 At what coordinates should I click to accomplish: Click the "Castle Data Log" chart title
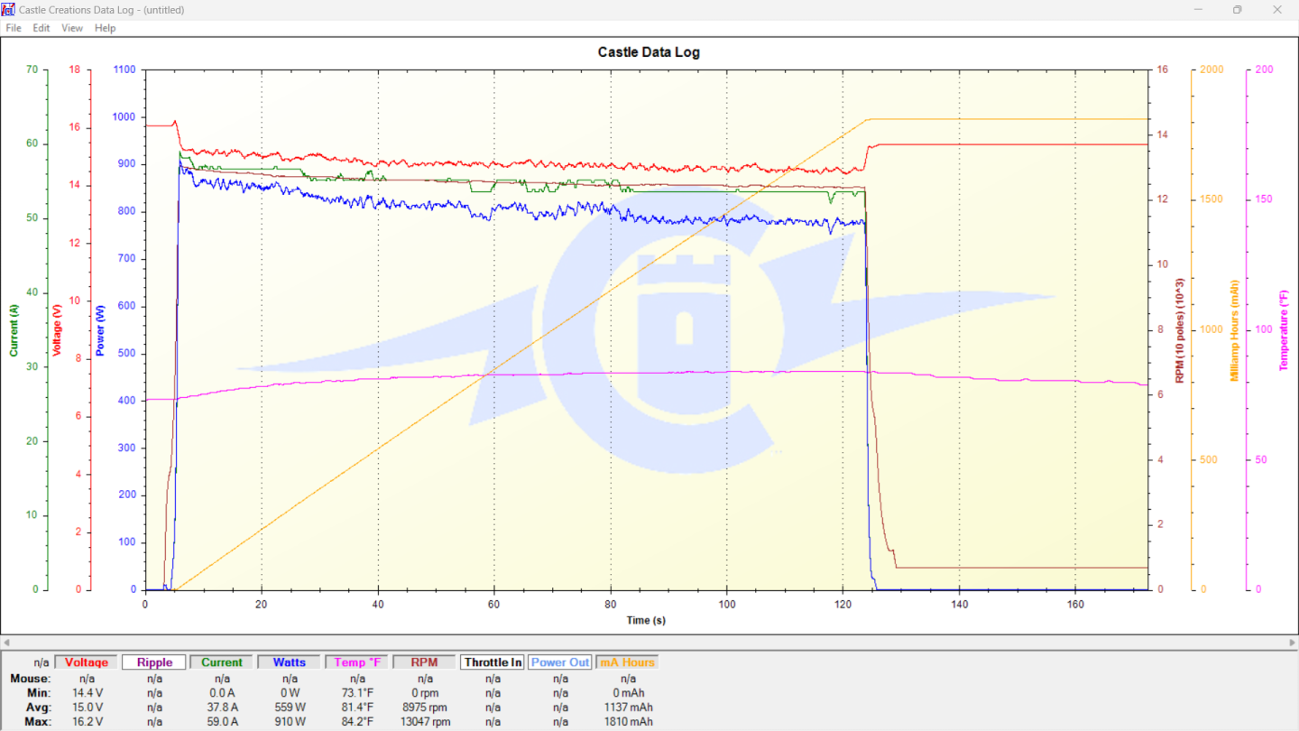pyautogui.click(x=649, y=52)
